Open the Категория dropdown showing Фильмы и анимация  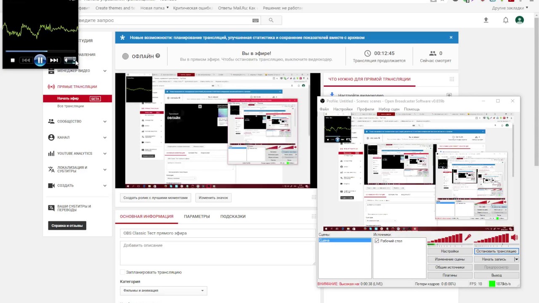(163, 290)
